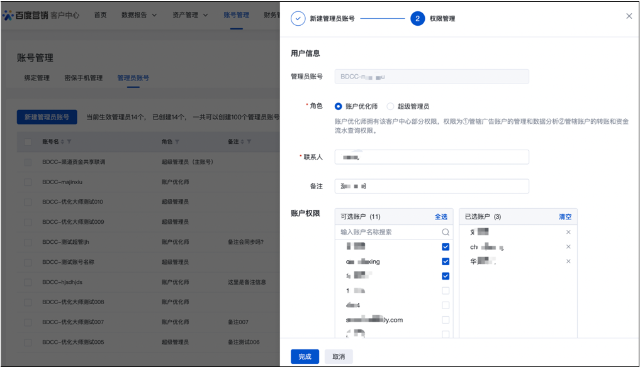640x367 pixels.
Task: Expand the 数据报告 navigation dropdown
Action: coord(139,15)
